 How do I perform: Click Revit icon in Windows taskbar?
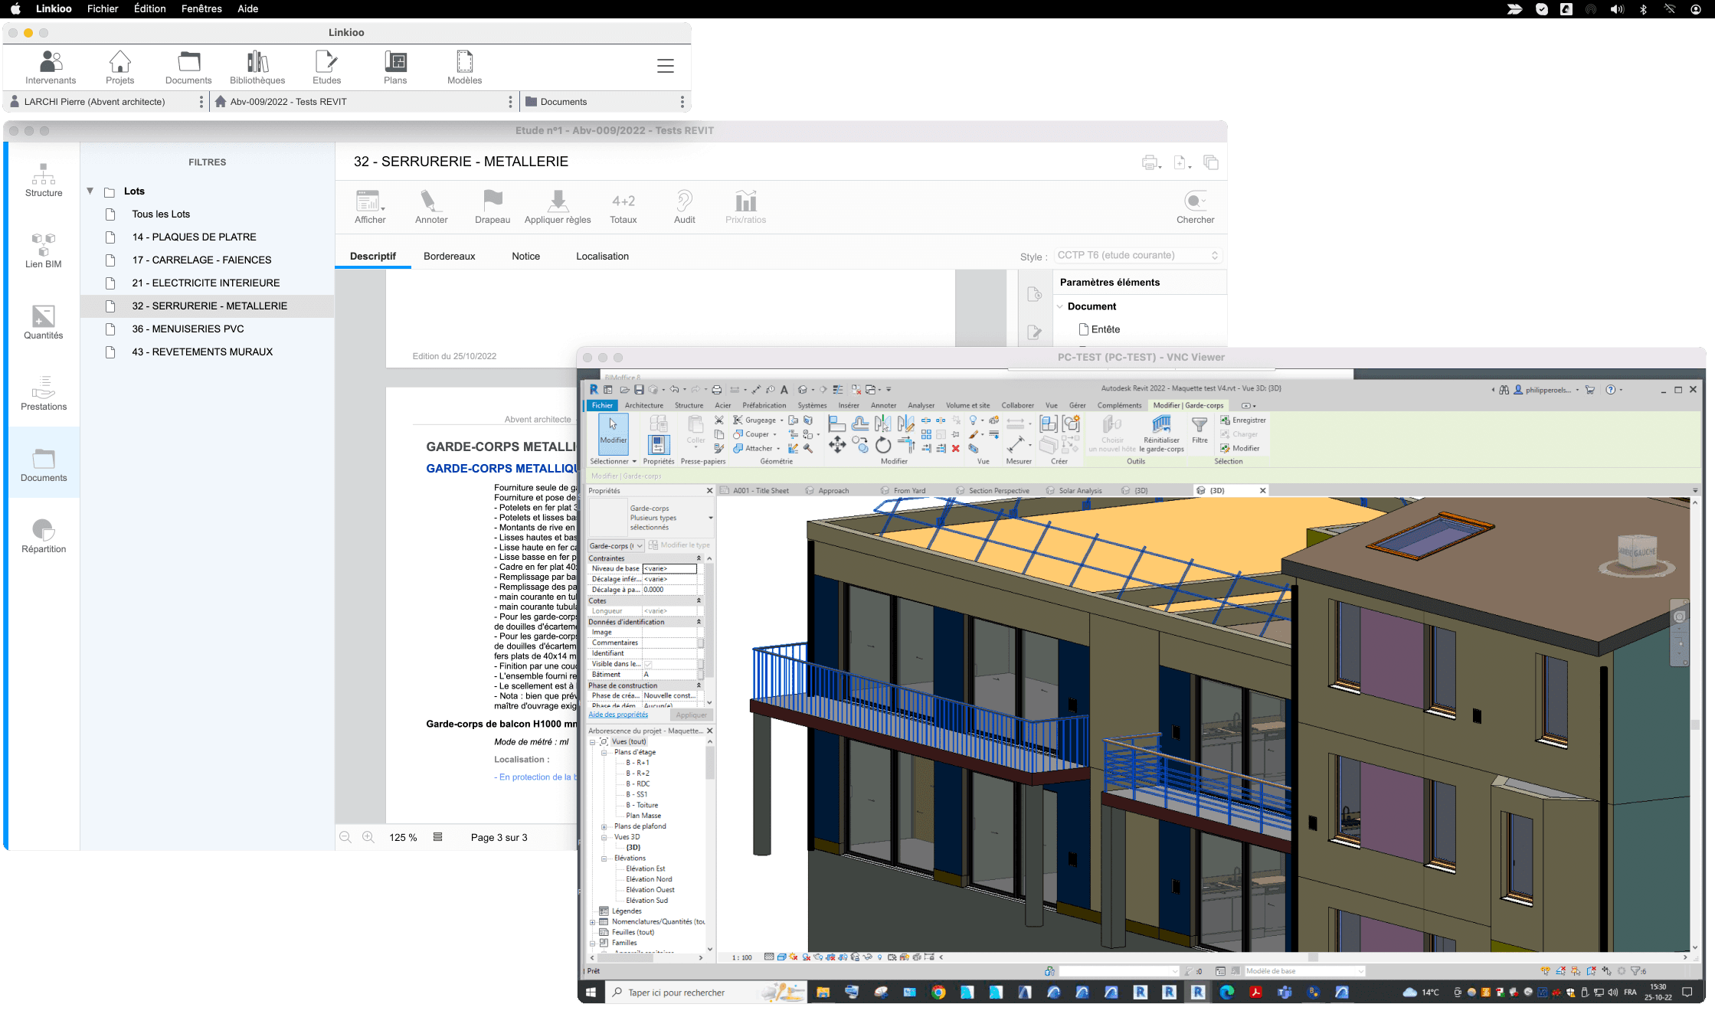1198,993
